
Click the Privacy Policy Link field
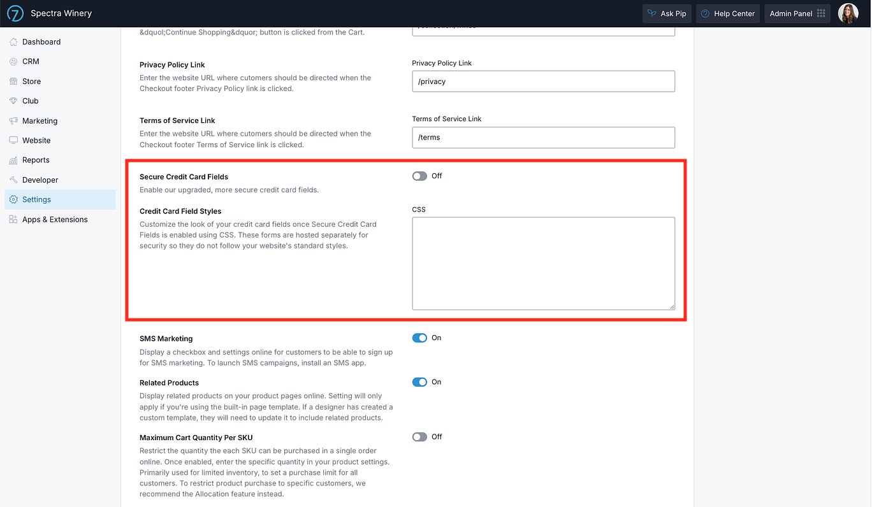pos(544,81)
